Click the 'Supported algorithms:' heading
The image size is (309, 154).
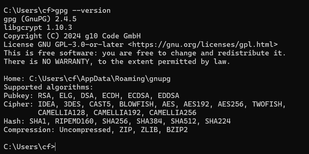[x=48, y=87]
